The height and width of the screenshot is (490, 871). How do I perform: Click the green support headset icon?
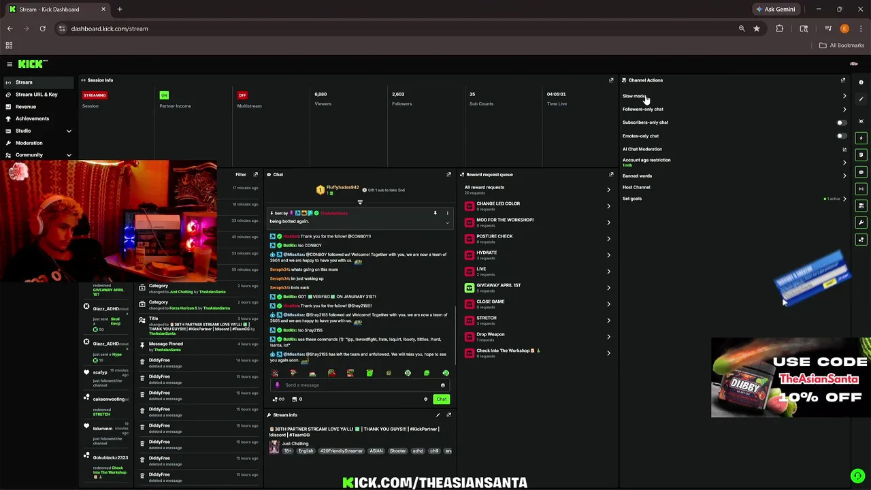pyautogui.click(x=857, y=476)
